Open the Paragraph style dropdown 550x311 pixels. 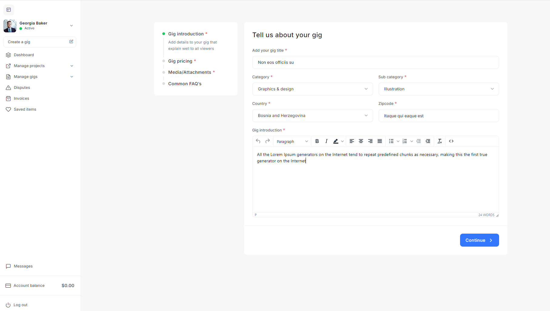pyautogui.click(x=292, y=141)
